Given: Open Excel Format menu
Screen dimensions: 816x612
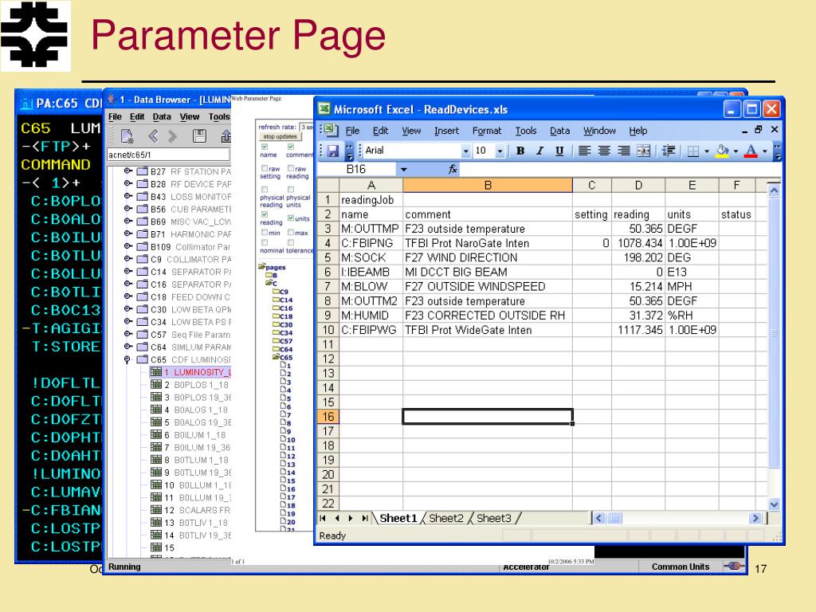Looking at the screenshot, I should pos(487,131).
